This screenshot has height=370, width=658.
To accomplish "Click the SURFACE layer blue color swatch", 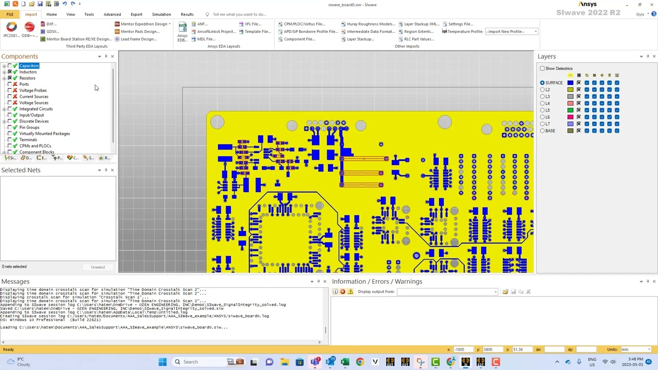I will click(x=570, y=83).
